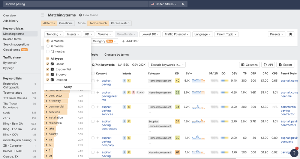Image resolution: width=300 pixels, height=159 pixels.
Task: Switch to the Questions tab
Action: coord(66,23)
